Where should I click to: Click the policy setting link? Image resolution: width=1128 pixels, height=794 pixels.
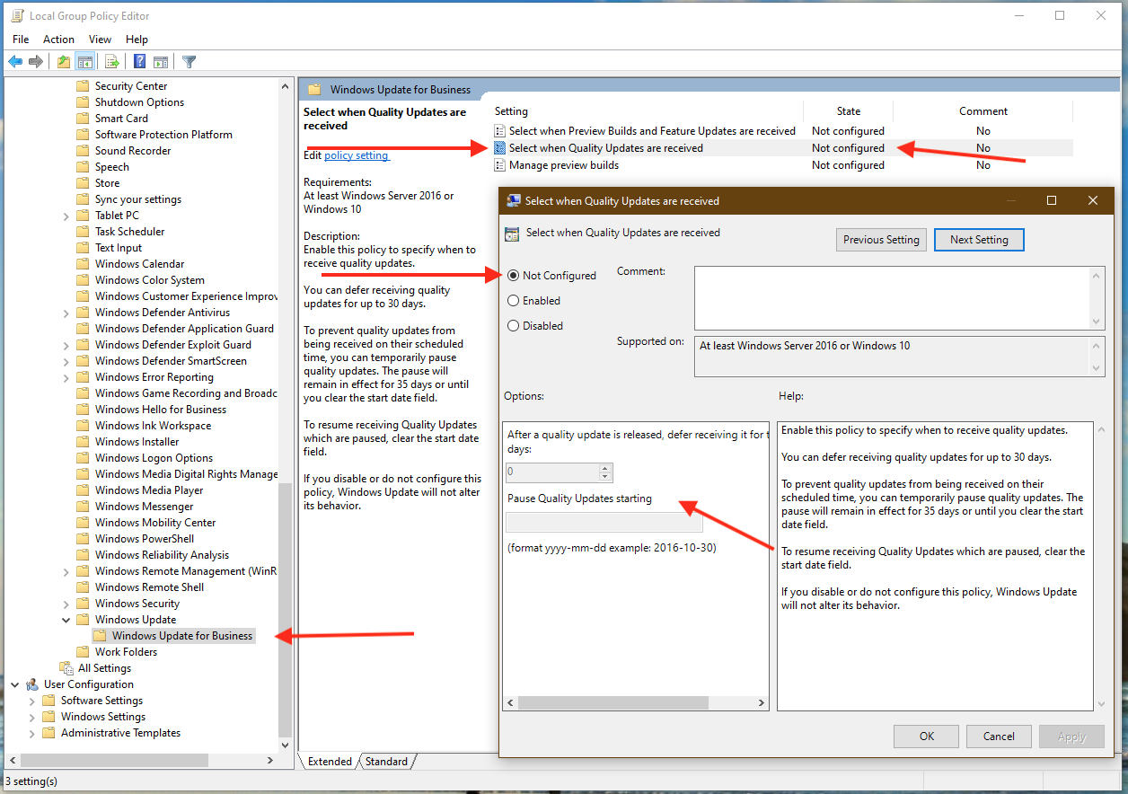pyautogui.click(x=356, y=155)
